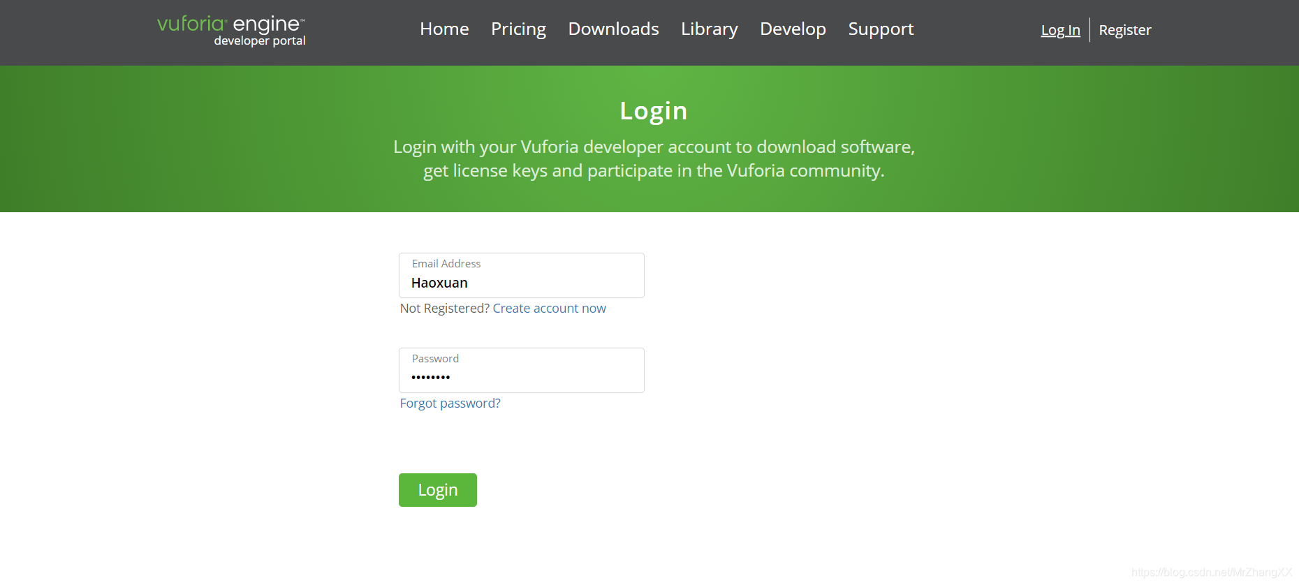Go to the Pricing page
This screenshot has height=585, width=1299.
[518, 29]
